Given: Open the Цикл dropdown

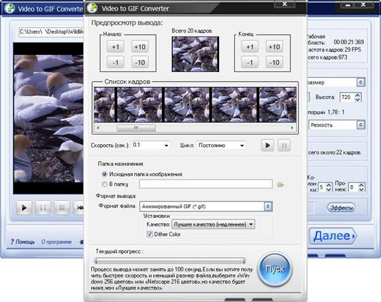Looking at the screenshot, I should (x=221, y=146).
